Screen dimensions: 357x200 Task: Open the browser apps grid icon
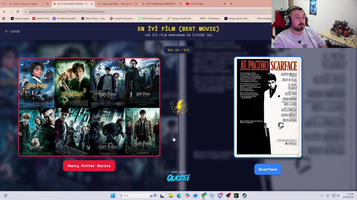coord(4,19)
